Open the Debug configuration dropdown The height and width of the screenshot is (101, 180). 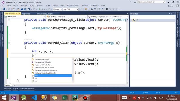pos(57,9)
